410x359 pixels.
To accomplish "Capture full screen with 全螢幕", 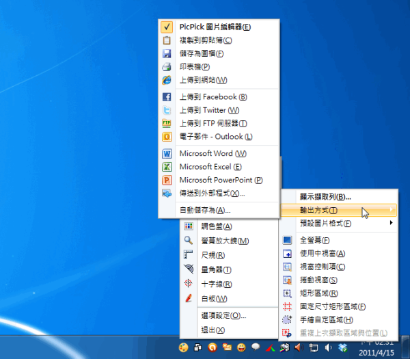I will [x=314, y=240].
